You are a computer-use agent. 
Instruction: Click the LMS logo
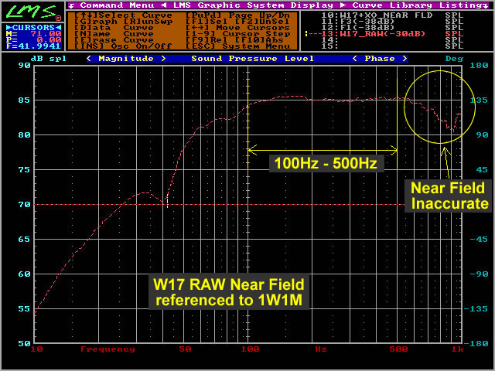coord(32,12)
